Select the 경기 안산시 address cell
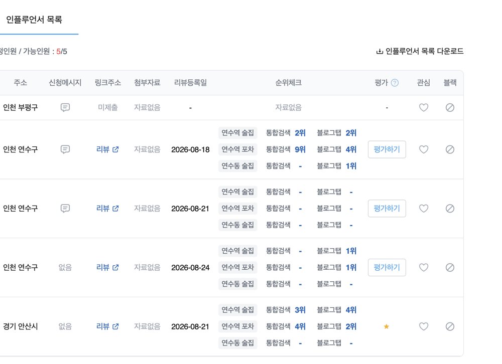 [20, 326]
